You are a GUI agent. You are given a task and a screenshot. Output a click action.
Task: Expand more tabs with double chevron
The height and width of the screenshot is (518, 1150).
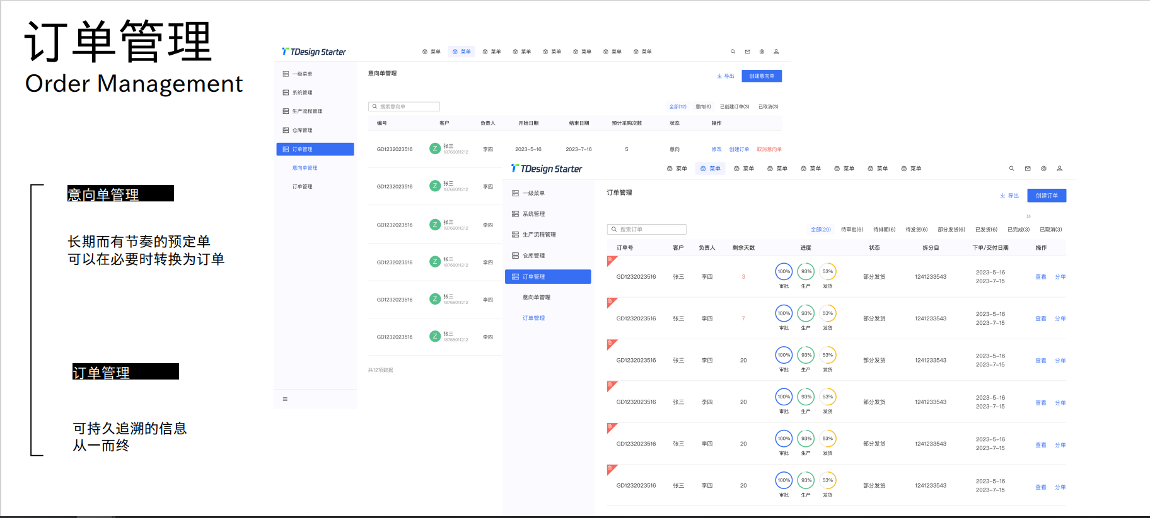click(x=1028, y=217)
